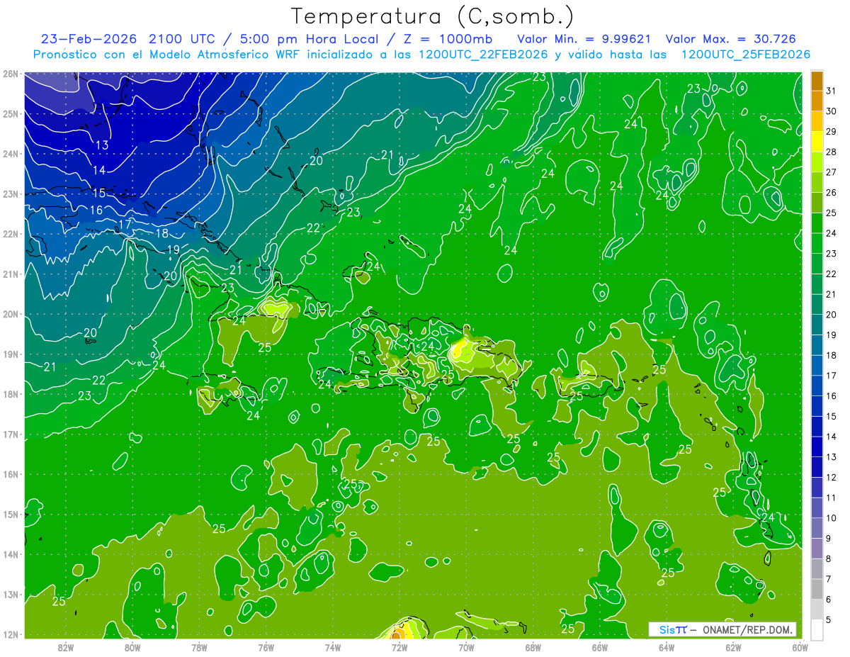The height and width of the screenshot is (657, 850).
Task: Click the '78W' longitude axis label
Action: pos(199,647)
